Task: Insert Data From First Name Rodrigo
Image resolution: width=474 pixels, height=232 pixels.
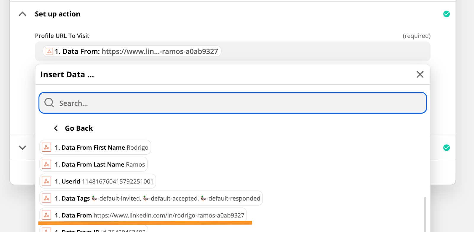Action: click(x=95, y=147)
